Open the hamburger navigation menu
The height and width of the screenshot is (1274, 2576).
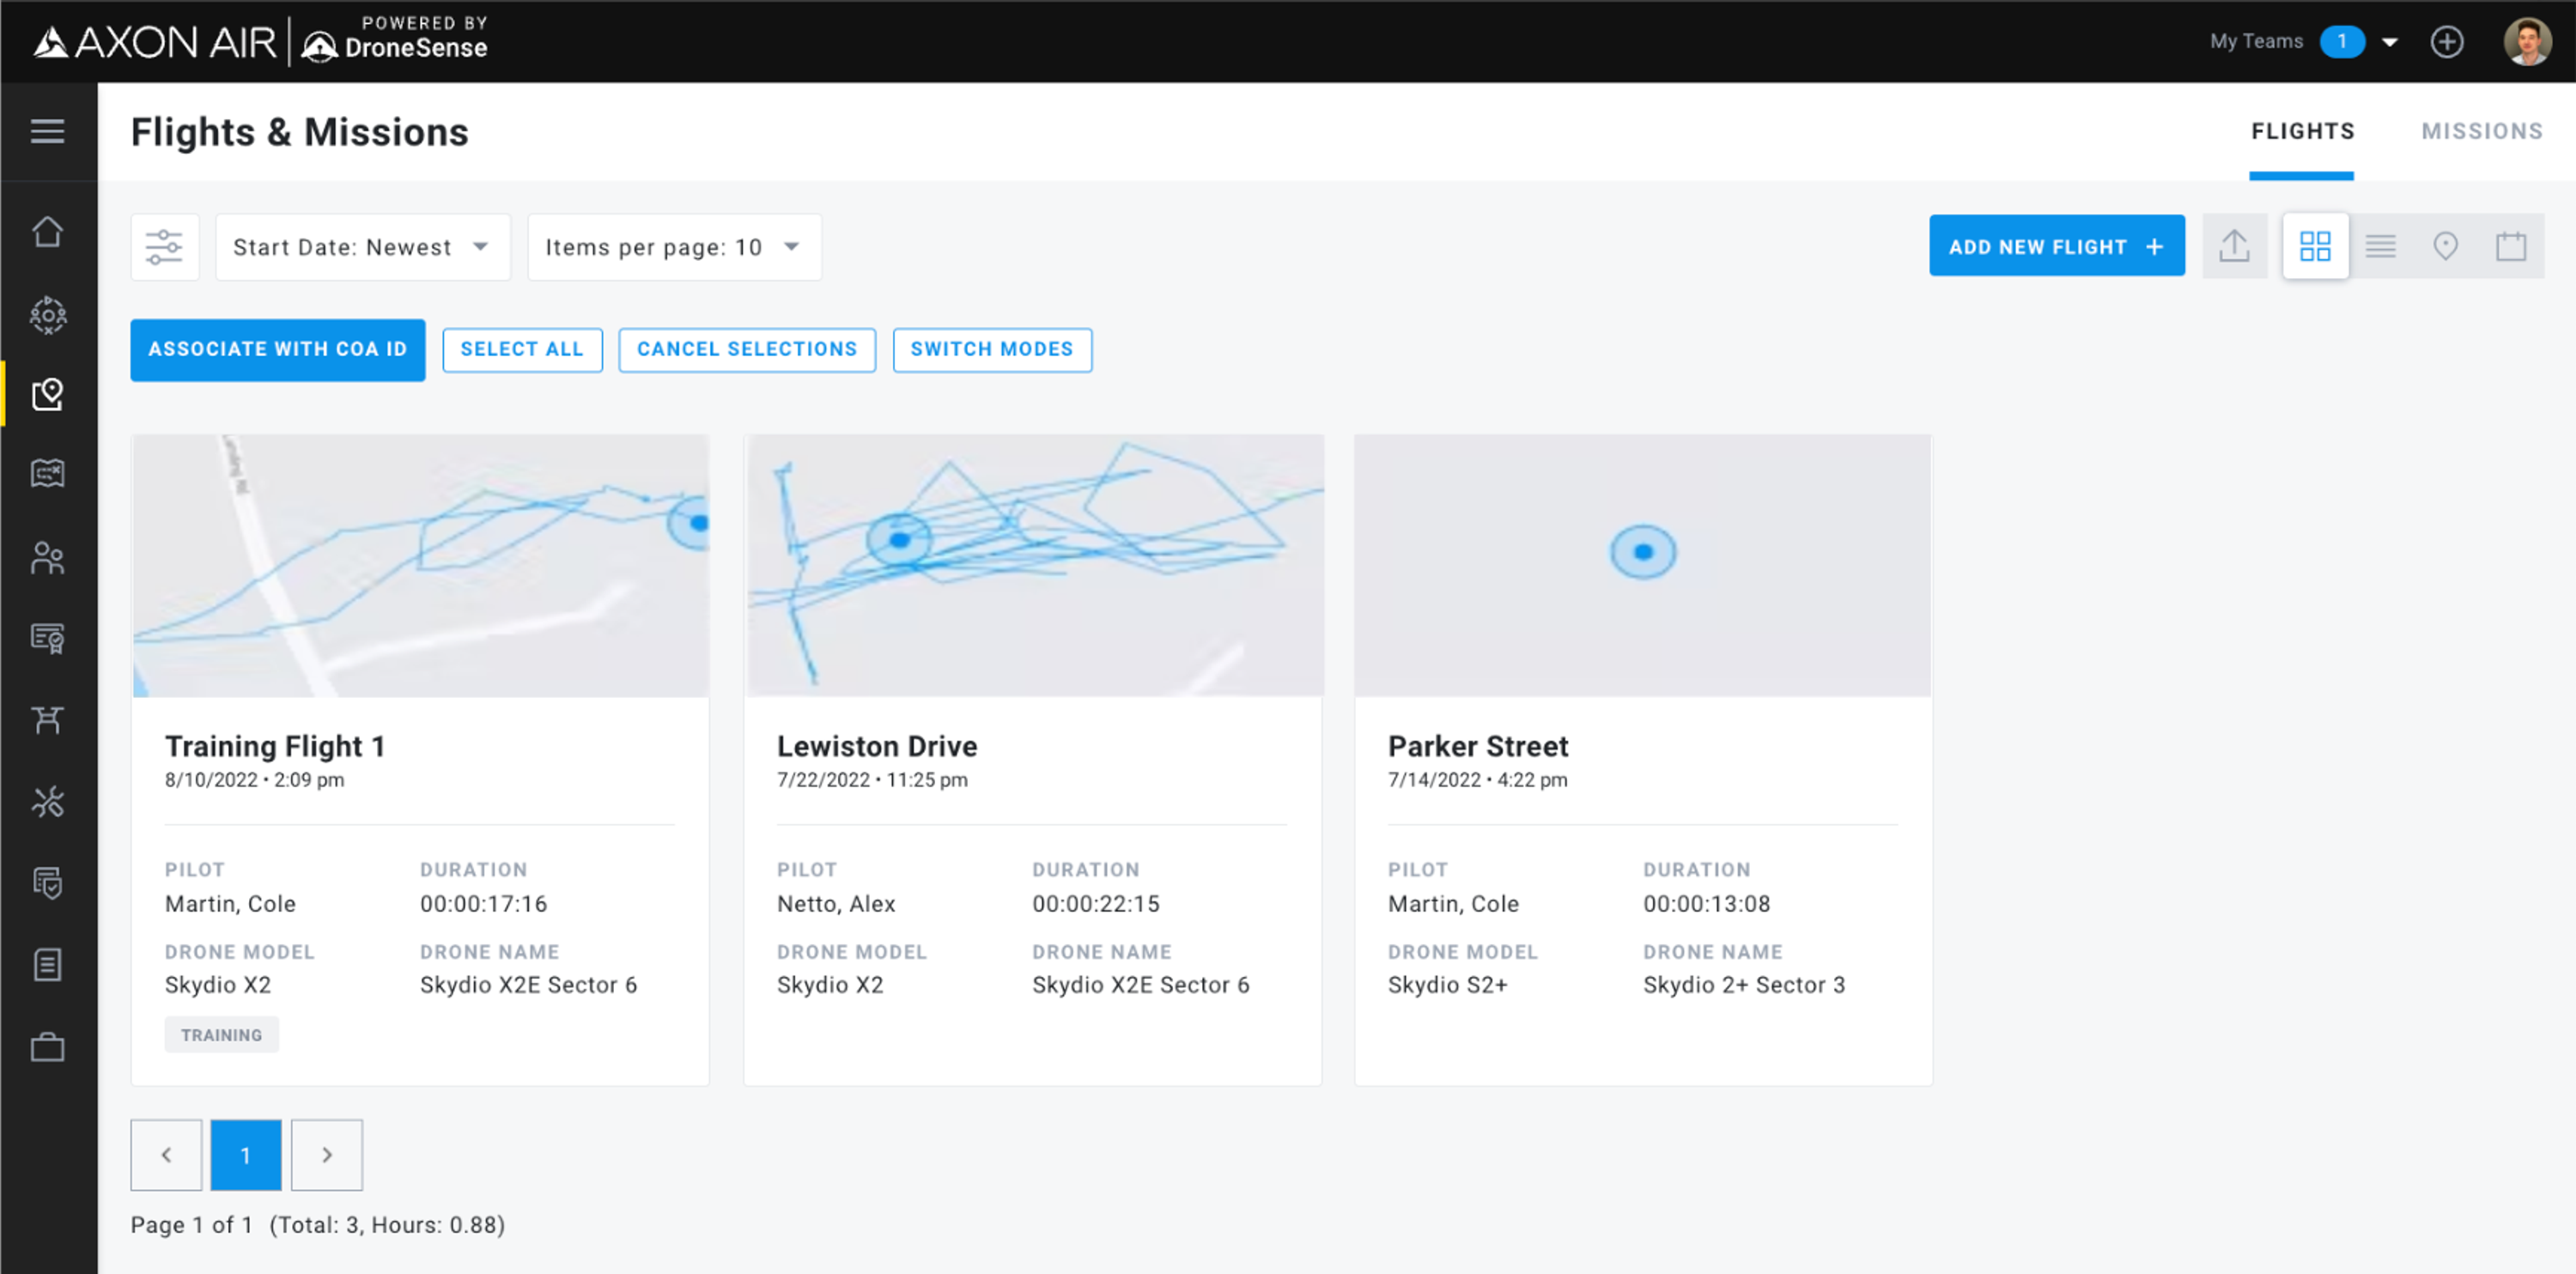[47, 131]
